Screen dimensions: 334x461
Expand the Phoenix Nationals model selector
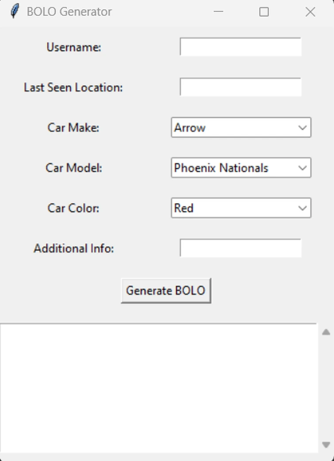(x=302, y=168)
